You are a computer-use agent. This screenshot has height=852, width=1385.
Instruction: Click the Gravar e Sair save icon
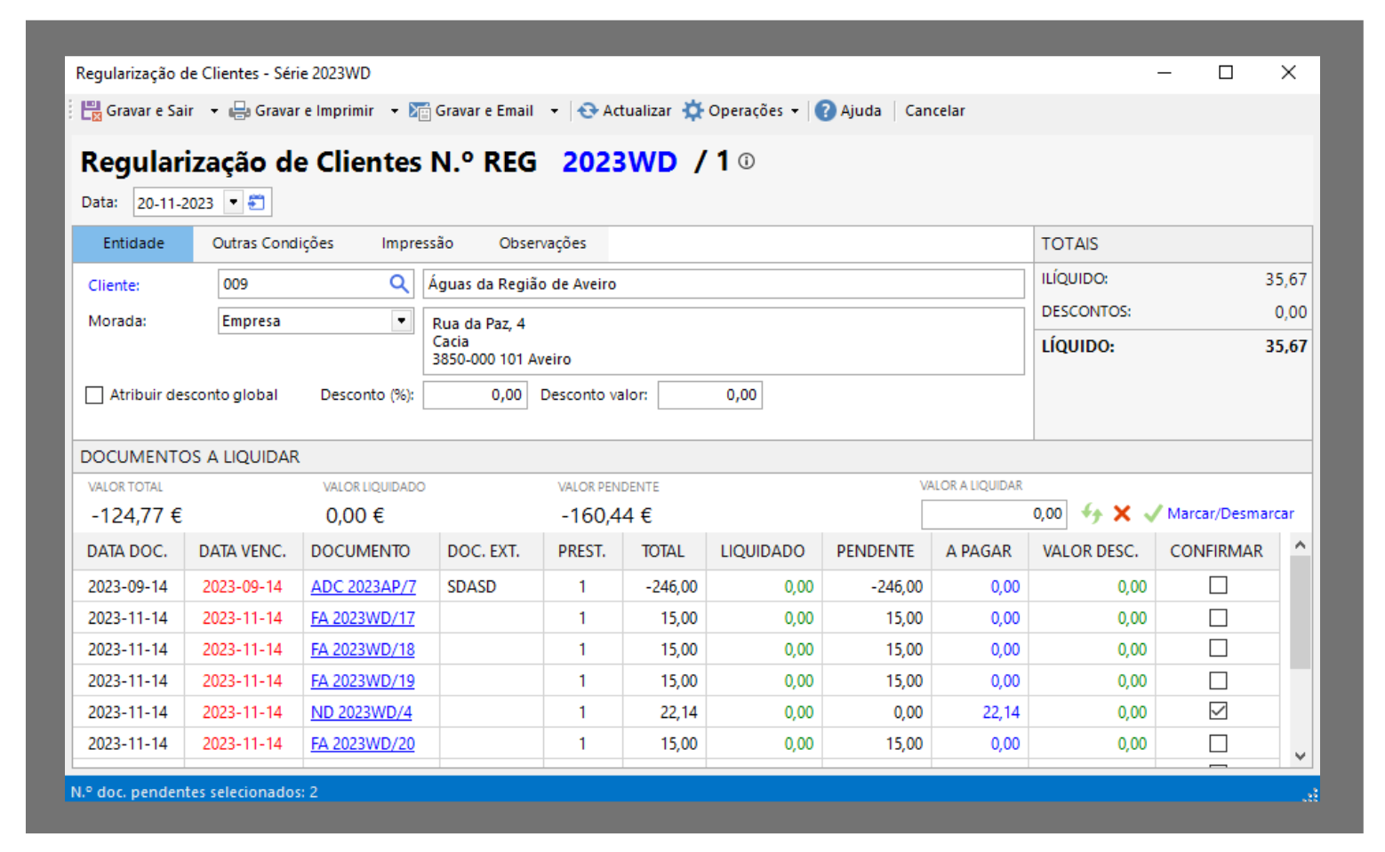(x=91, y=111)
